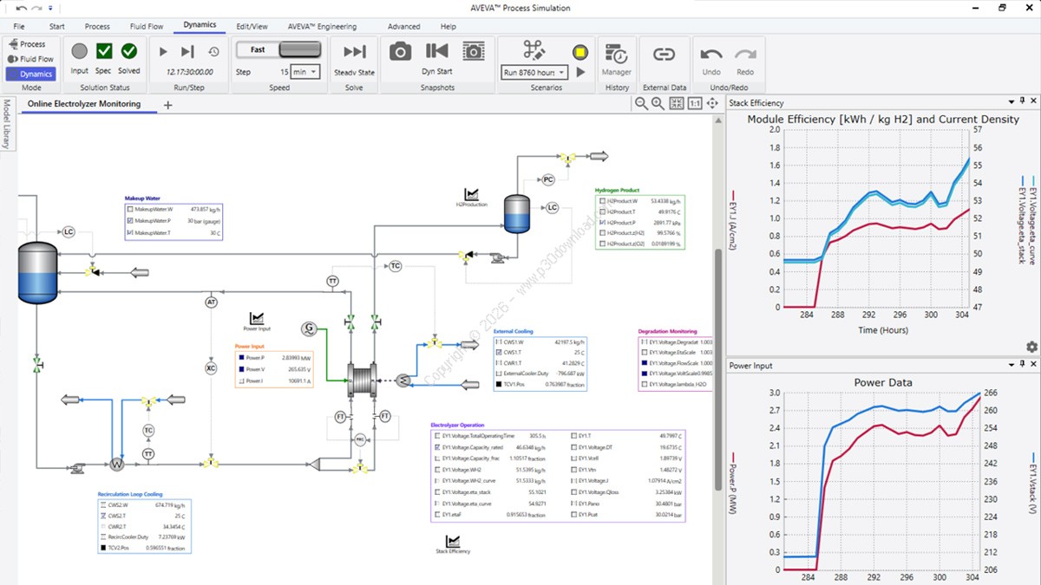This screenshot has height=585, width=1041.
Task: Toggle H2Product.P checkbox
Action: (602, 223)
